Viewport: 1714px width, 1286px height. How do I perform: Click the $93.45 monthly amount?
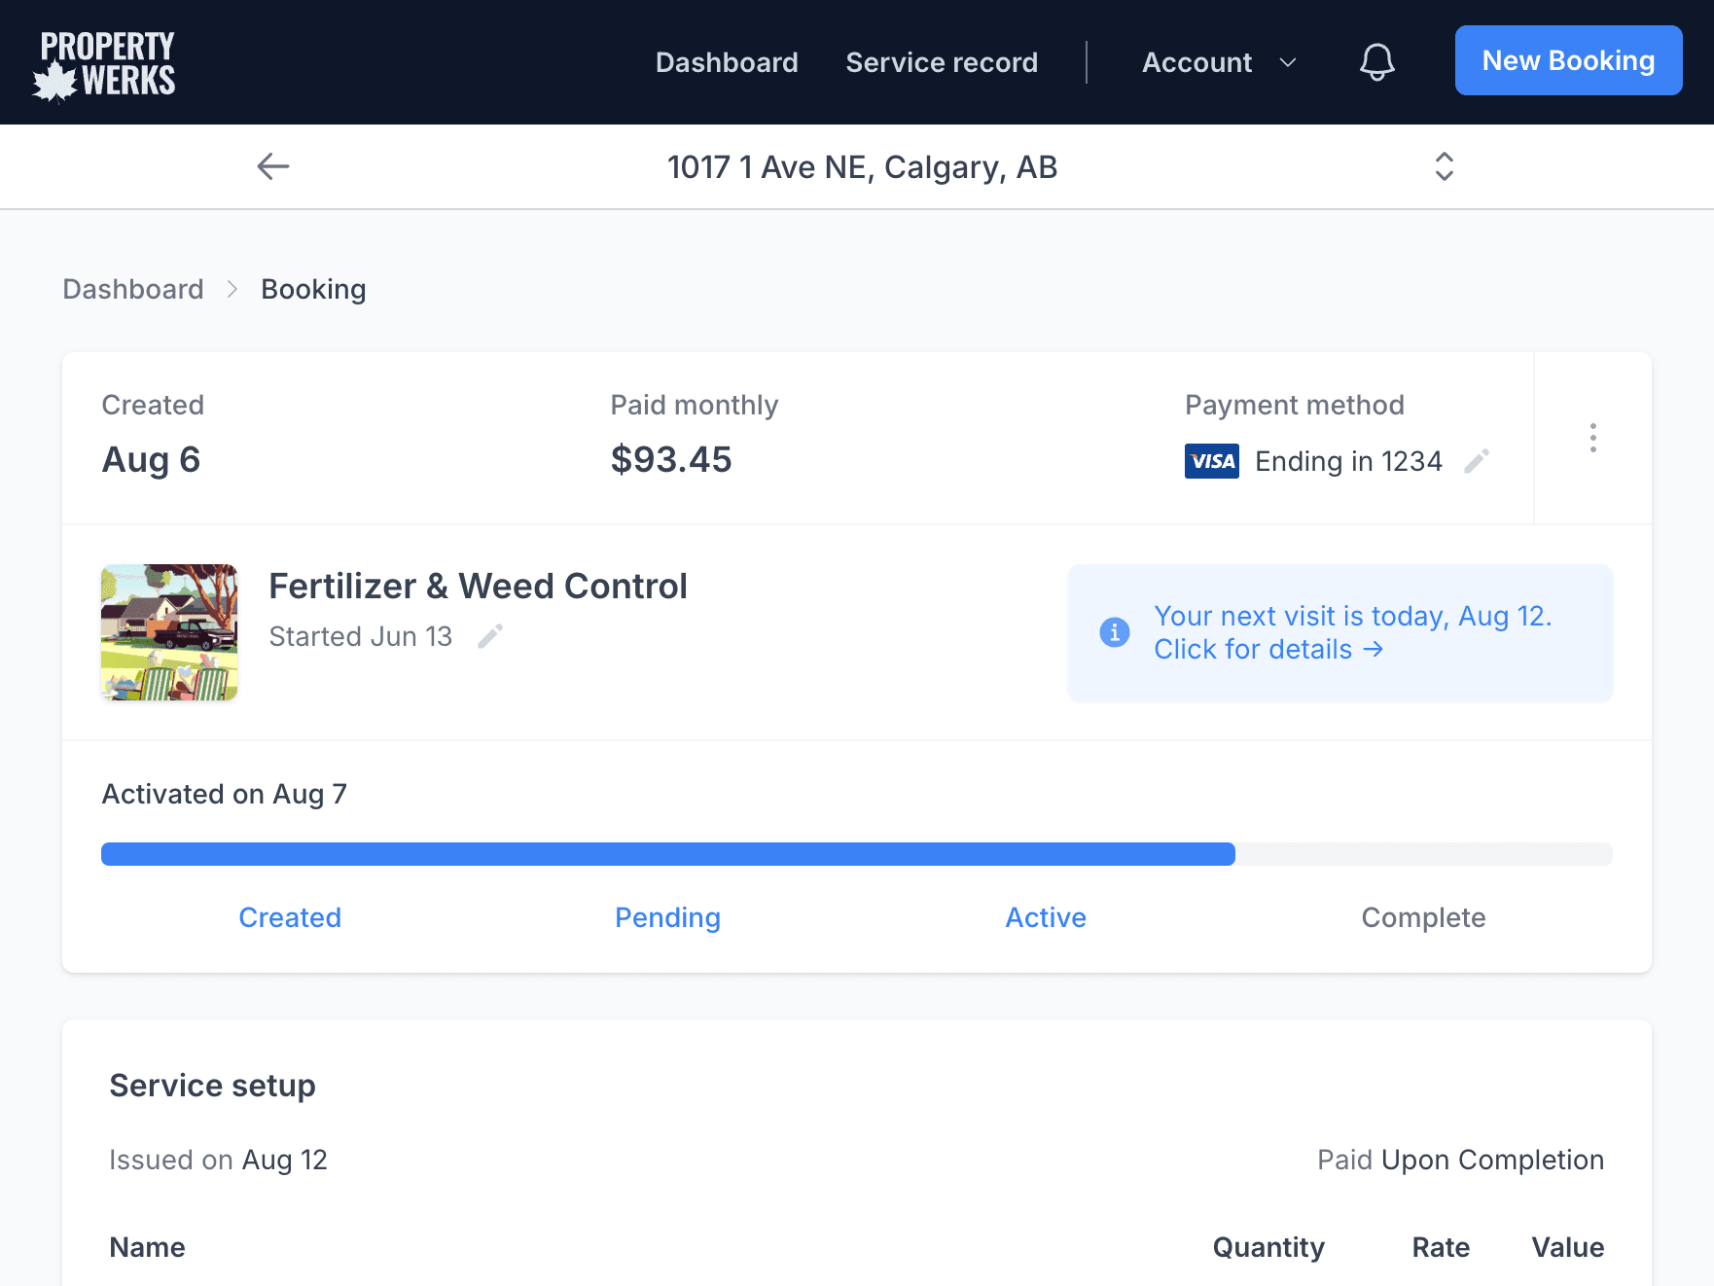click(x=671, y=459)
